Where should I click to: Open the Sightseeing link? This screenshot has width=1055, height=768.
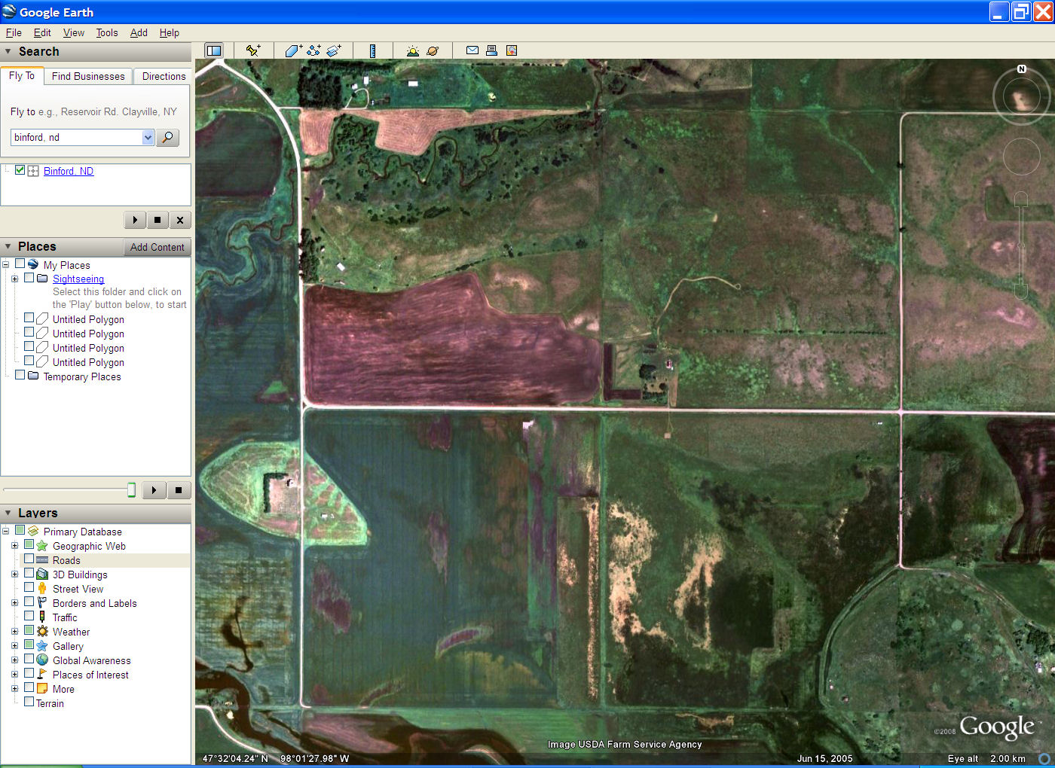pos(78,279)
